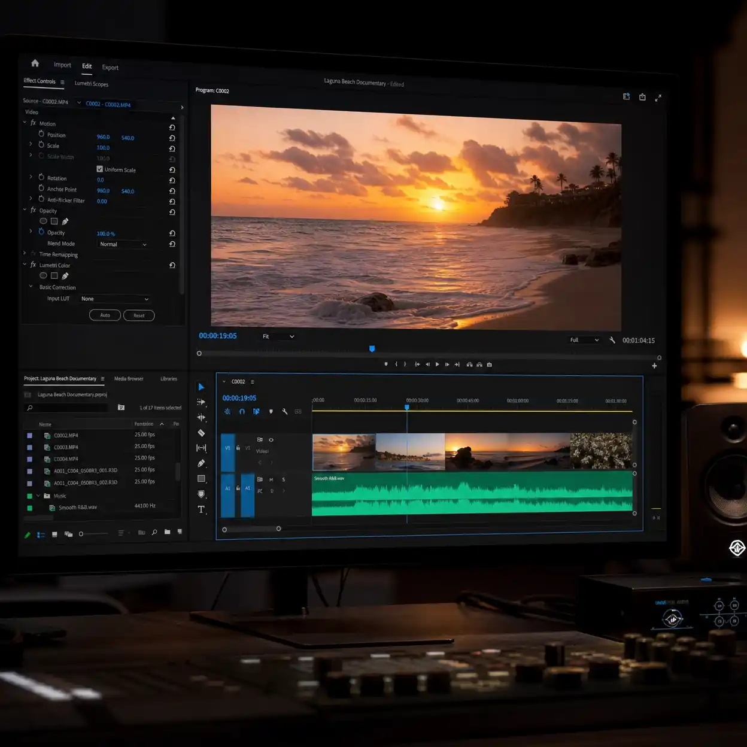Viewport: 747px width, 747px height.
Task: Open the Full playback resolution dropdown
Action: coord(584,340)
